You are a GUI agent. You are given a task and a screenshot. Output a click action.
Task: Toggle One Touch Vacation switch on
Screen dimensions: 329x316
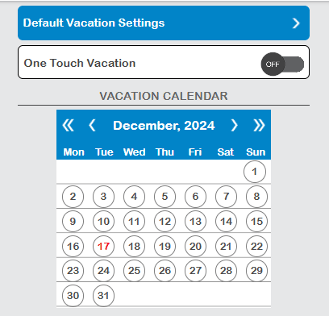282,64
